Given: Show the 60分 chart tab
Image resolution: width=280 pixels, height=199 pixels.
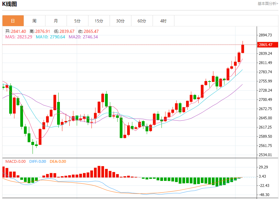Looking at the screenshot, I should [142, 21].
